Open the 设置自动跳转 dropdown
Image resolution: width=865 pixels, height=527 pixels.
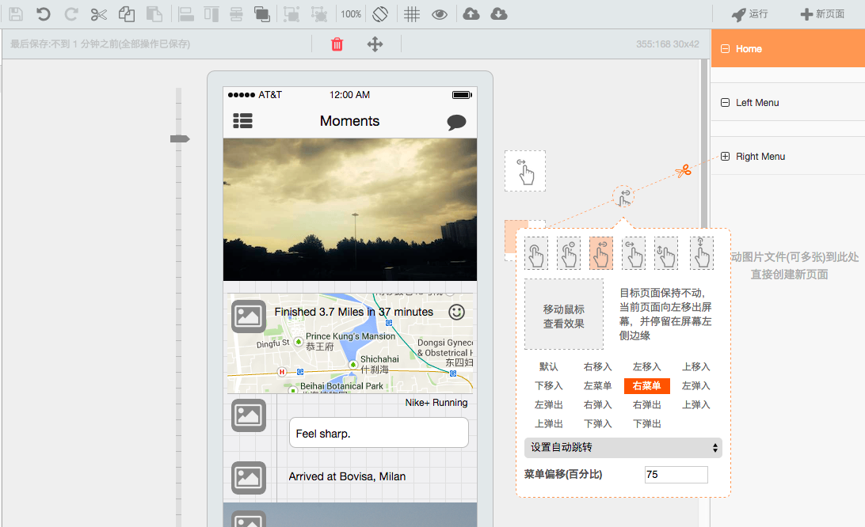coord(623,448)
